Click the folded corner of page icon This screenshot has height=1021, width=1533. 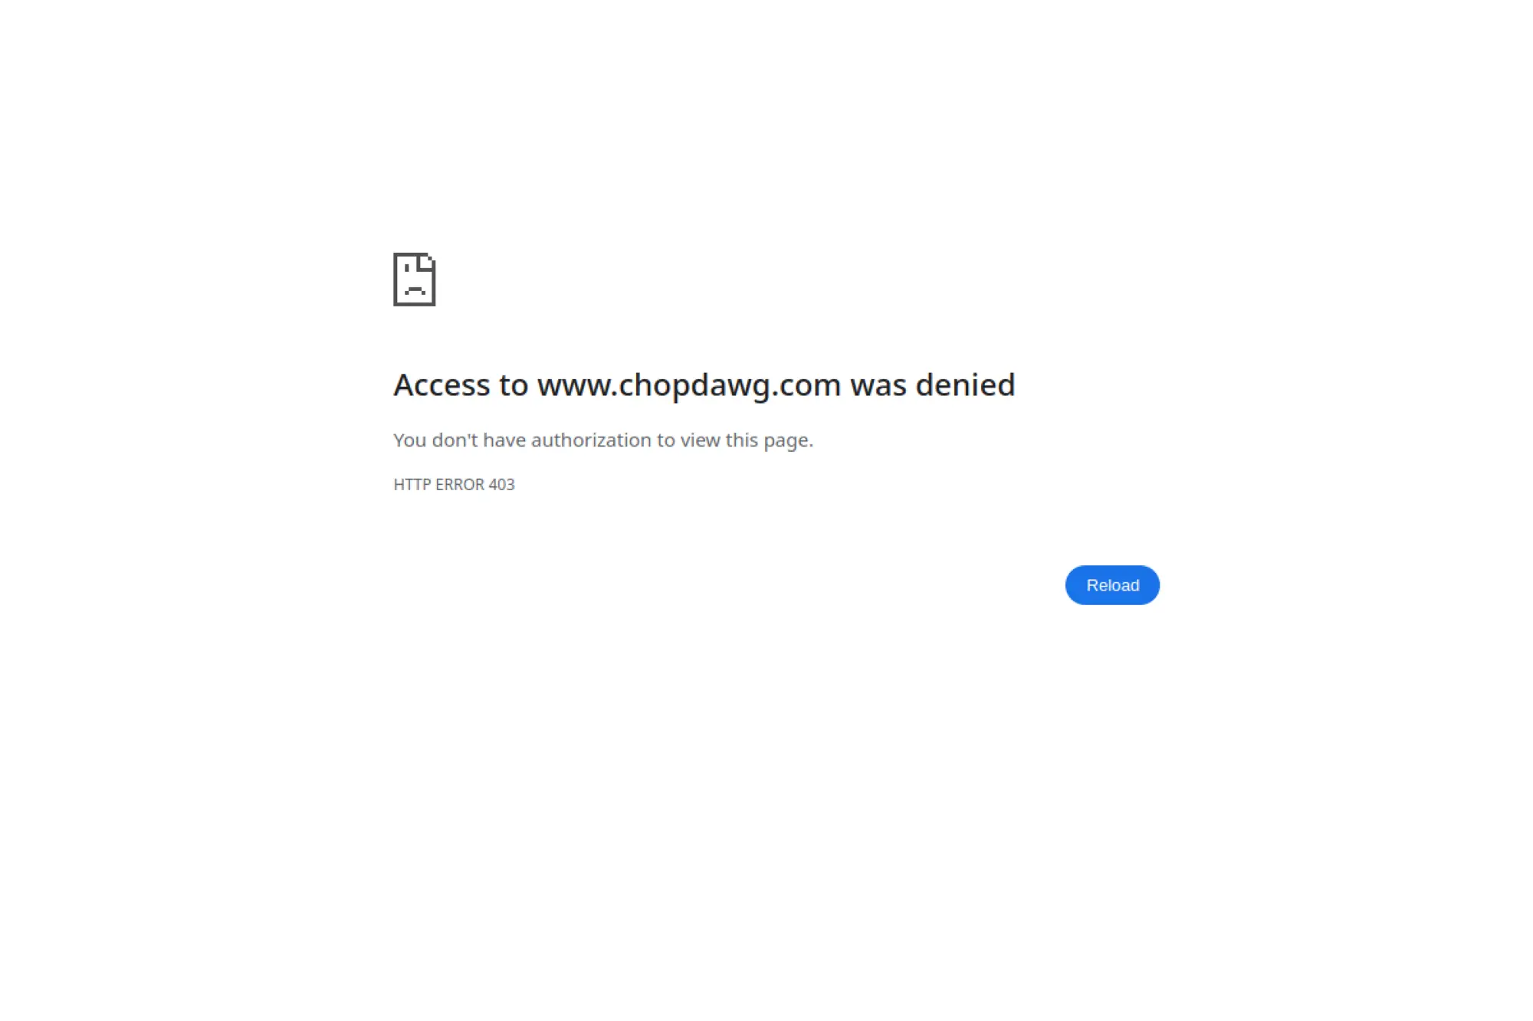tap(427, 261)
